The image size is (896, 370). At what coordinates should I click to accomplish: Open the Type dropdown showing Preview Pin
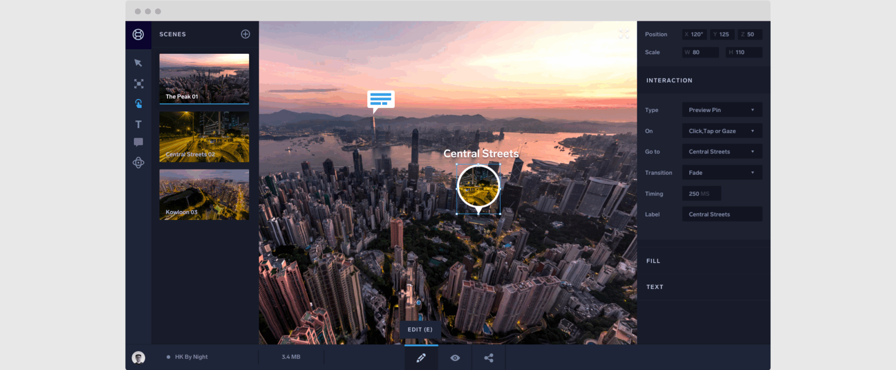click(x=722, y=110)
